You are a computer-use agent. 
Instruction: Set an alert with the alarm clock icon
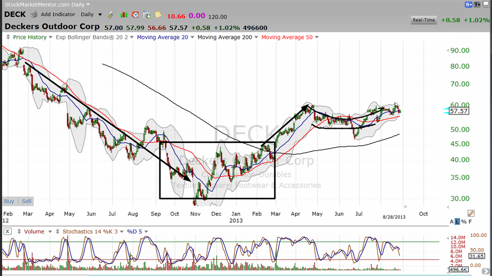tap(135, 14)
